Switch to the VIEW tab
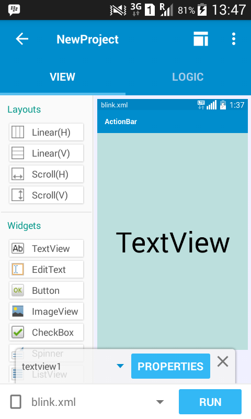Viewport: 251px width, 419px height. tap(62, 77)
